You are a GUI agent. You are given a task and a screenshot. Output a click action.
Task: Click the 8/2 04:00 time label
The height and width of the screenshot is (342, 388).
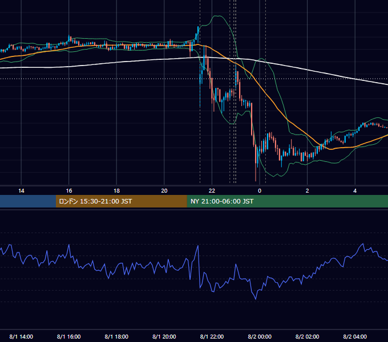355,336
